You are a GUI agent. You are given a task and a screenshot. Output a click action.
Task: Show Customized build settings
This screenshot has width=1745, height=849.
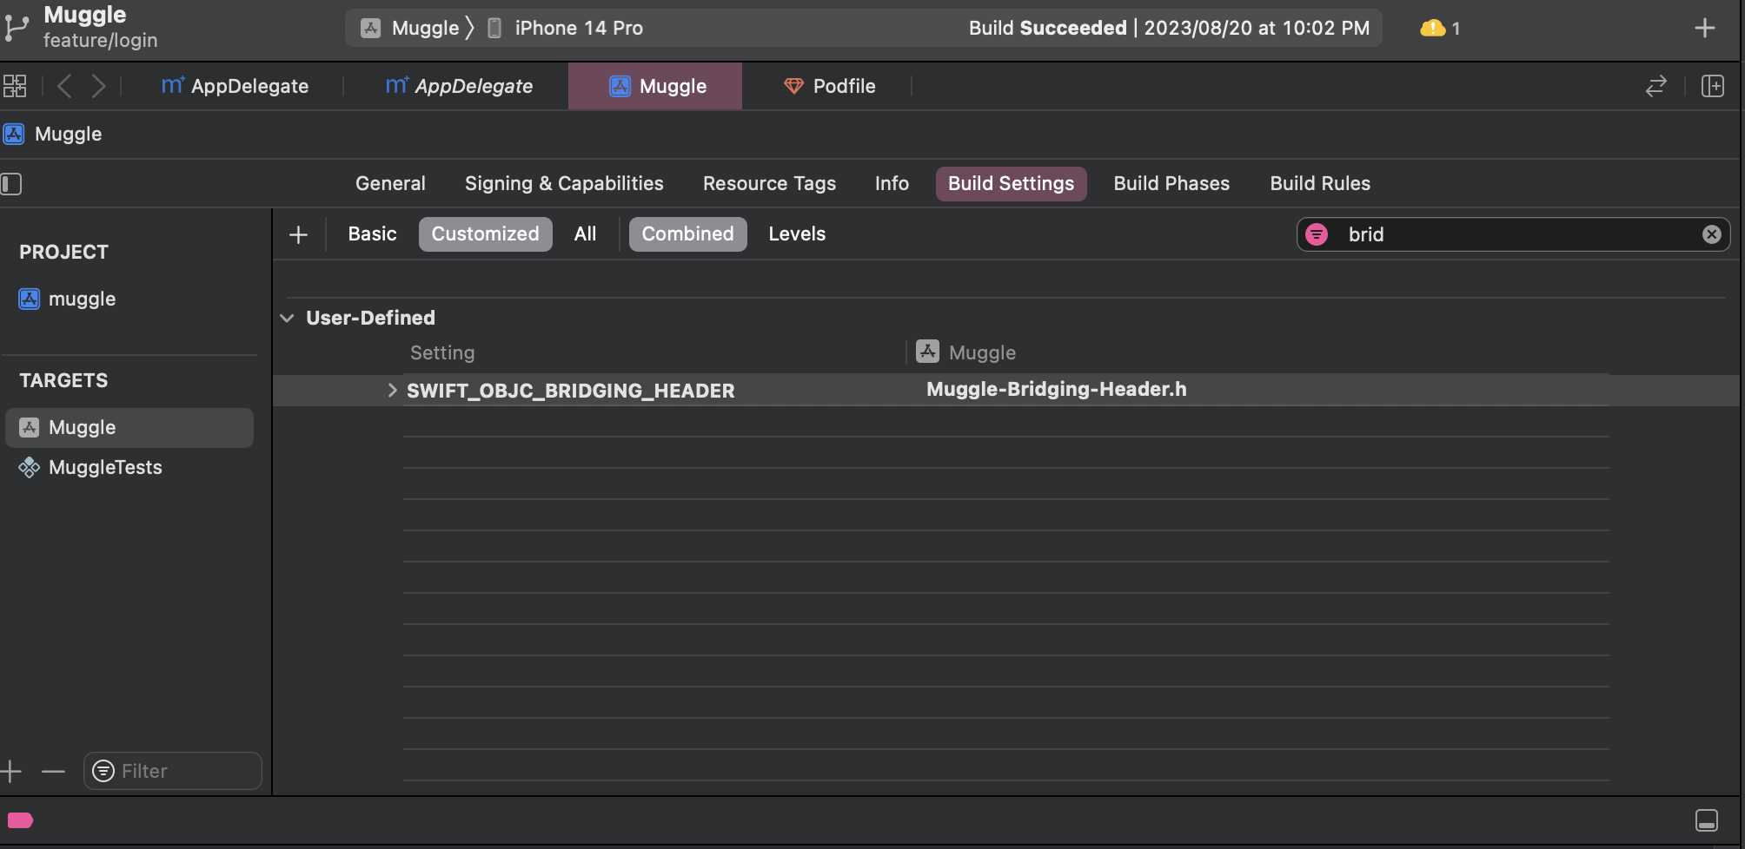[x=485, y=234]
